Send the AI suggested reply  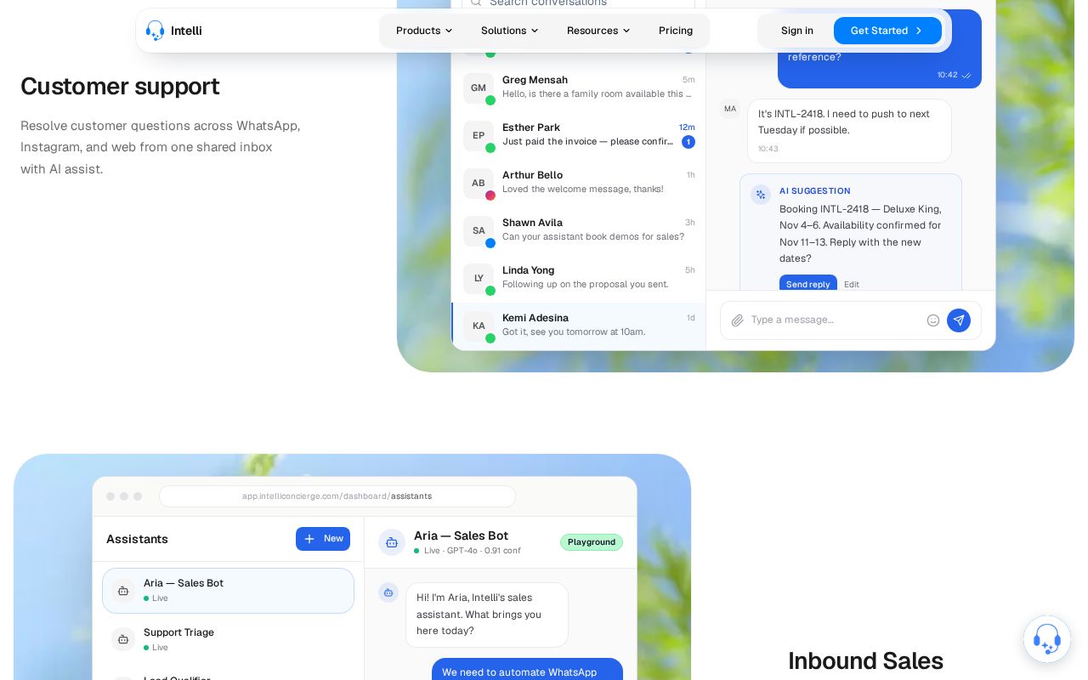click(808, 284)
